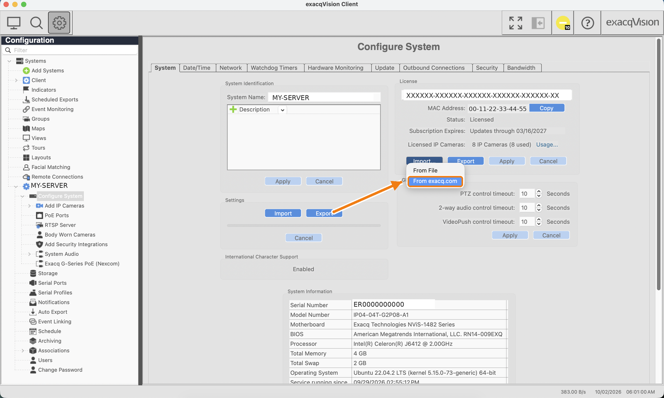This screenshot has height=398, width=664.
Task: Click the license key text field
Action: (x=487, y=95)
